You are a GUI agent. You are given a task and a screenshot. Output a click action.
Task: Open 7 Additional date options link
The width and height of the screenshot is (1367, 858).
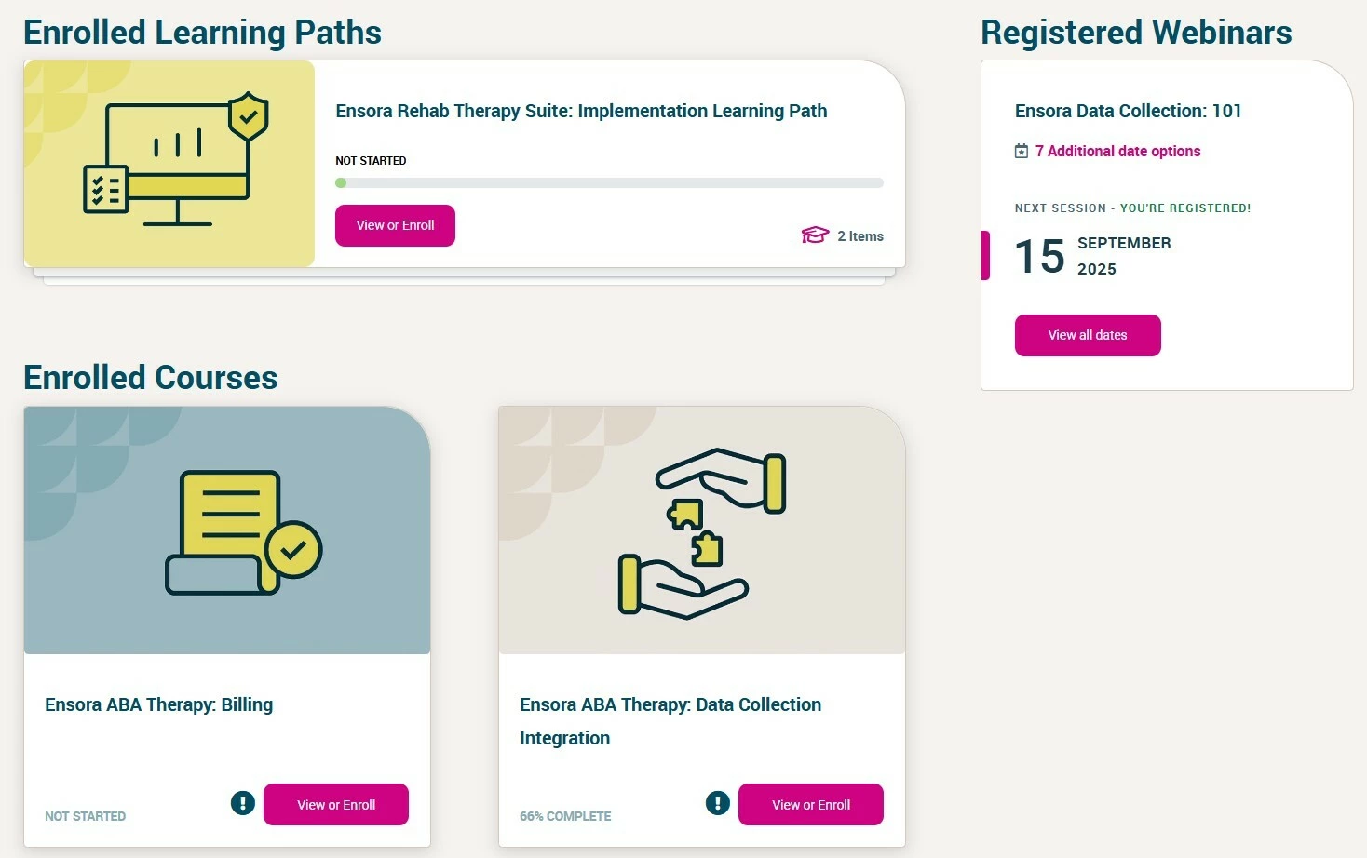(1117, 151)
